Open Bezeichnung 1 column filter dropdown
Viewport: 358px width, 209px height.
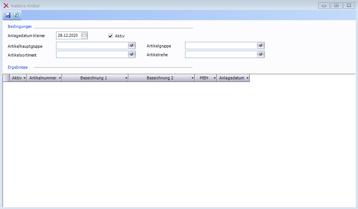click(126, 78)
